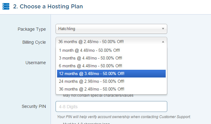
Task: Select 3 months @ 4.48/mo option
Action: (111, 58)
